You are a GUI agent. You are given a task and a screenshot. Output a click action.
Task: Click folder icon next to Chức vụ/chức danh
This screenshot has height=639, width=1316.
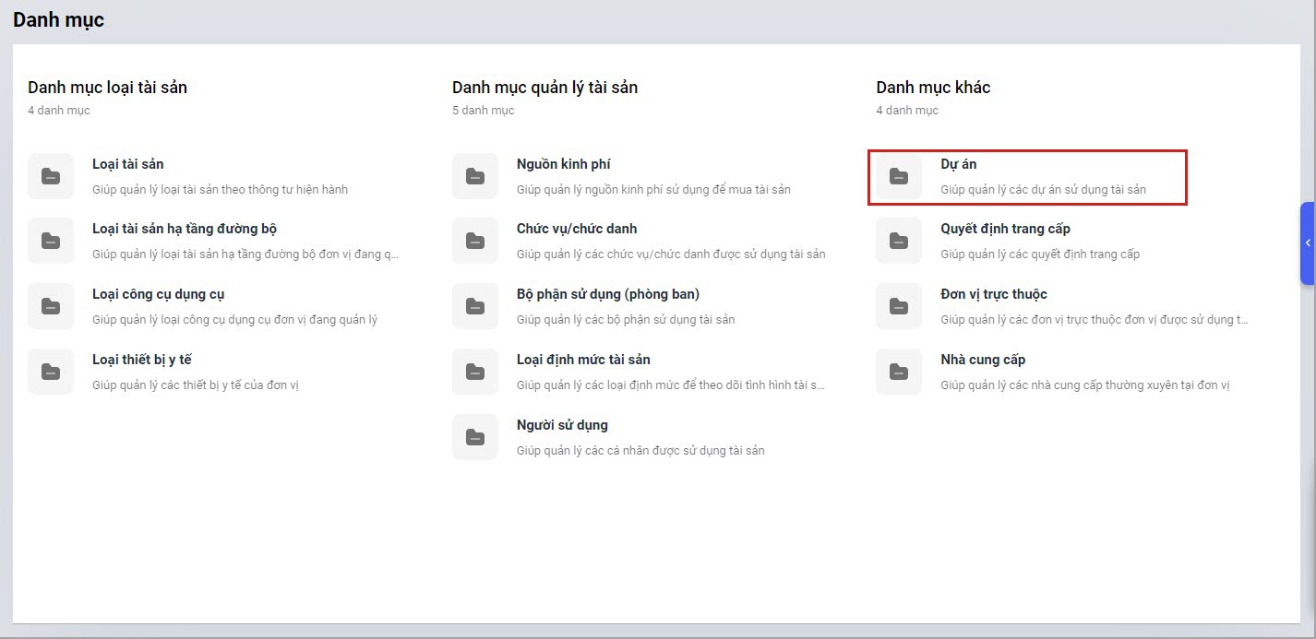(475, 241)
